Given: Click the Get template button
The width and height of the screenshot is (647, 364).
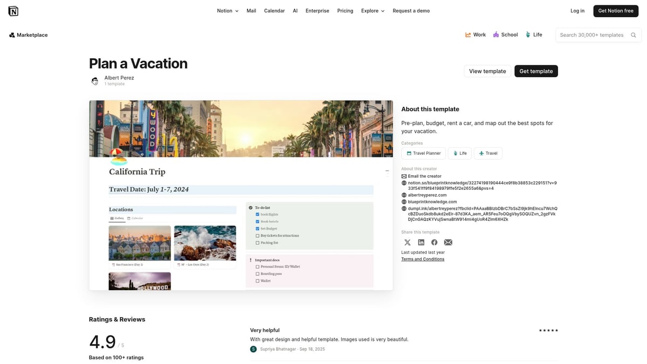Looking at the screenshot, I should (536, 71).
